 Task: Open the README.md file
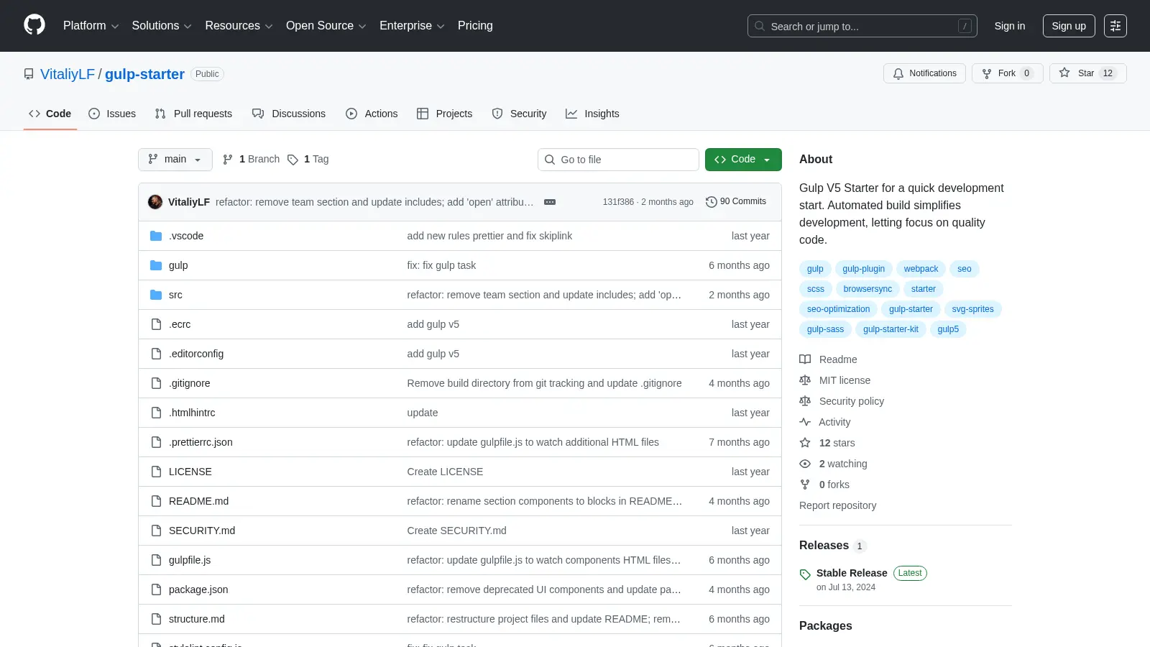(x=198, y=501)
